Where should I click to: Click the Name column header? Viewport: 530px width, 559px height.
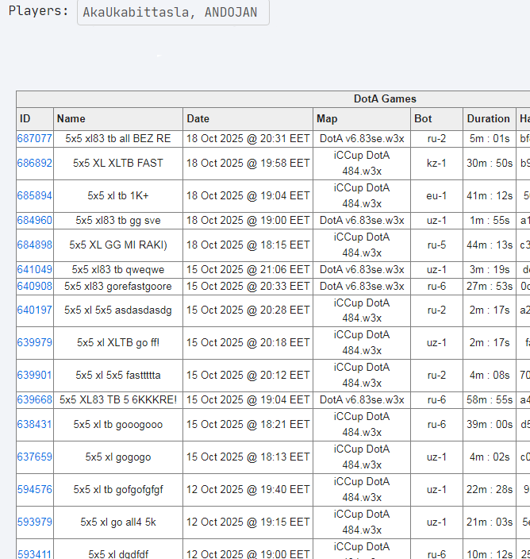(x=118, y=119)
